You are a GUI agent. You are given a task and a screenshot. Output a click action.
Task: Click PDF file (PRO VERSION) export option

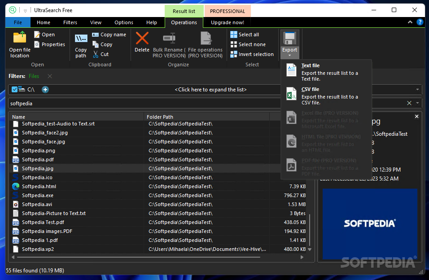[x=326, y=167]
